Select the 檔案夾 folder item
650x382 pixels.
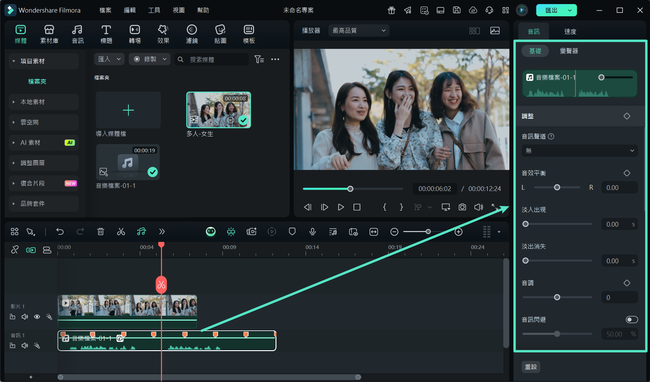click(37, 81)
